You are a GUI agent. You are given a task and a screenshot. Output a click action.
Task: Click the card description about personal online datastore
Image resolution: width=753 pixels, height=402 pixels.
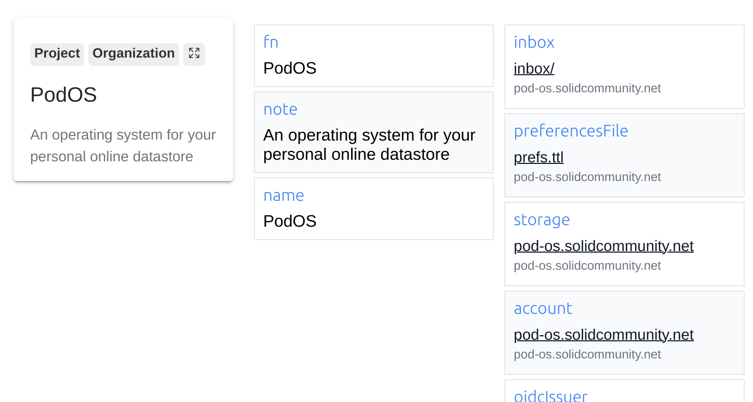(x=123, y=145)
